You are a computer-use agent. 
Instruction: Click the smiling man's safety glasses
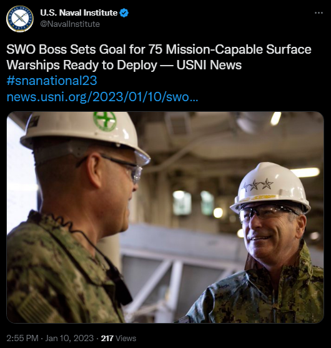coord(269,212)
